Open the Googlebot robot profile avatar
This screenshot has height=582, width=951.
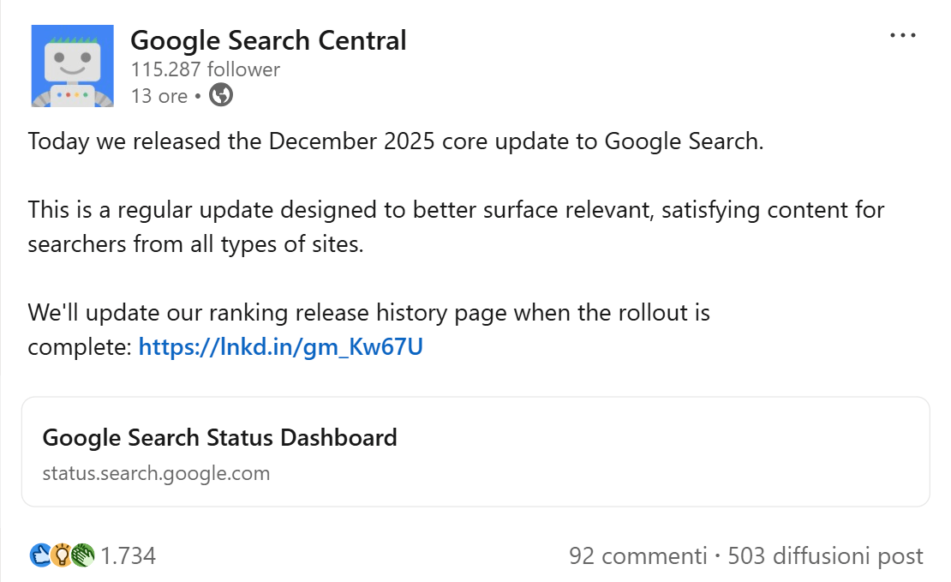click(72, 64)
